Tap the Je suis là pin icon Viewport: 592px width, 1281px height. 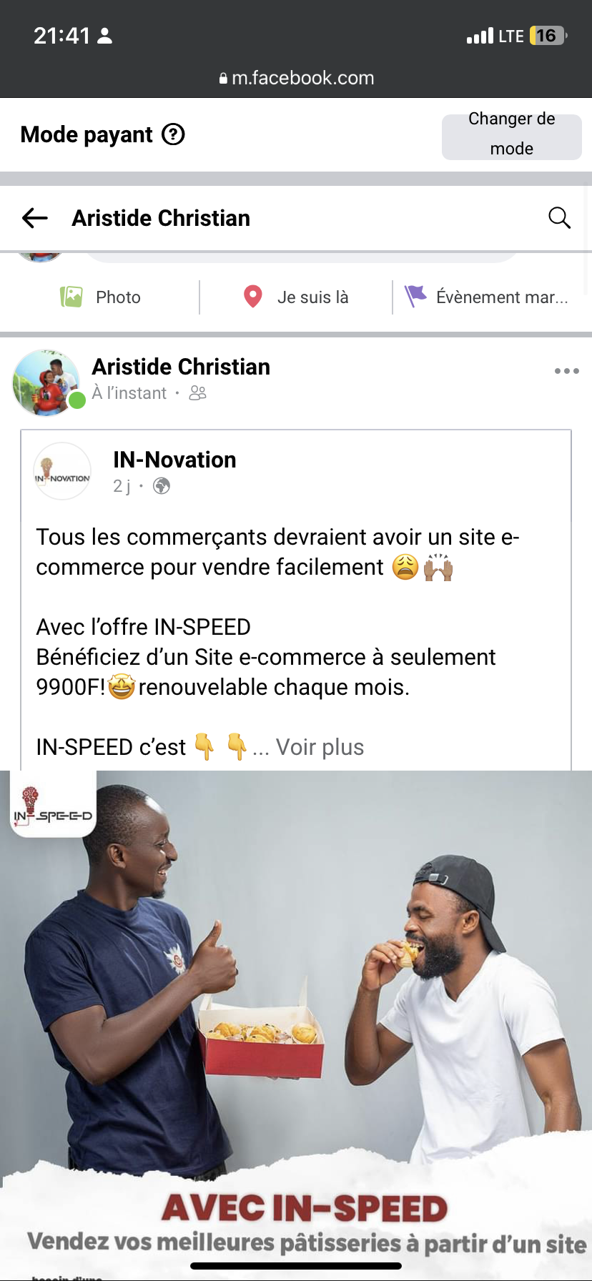[252, 297]
